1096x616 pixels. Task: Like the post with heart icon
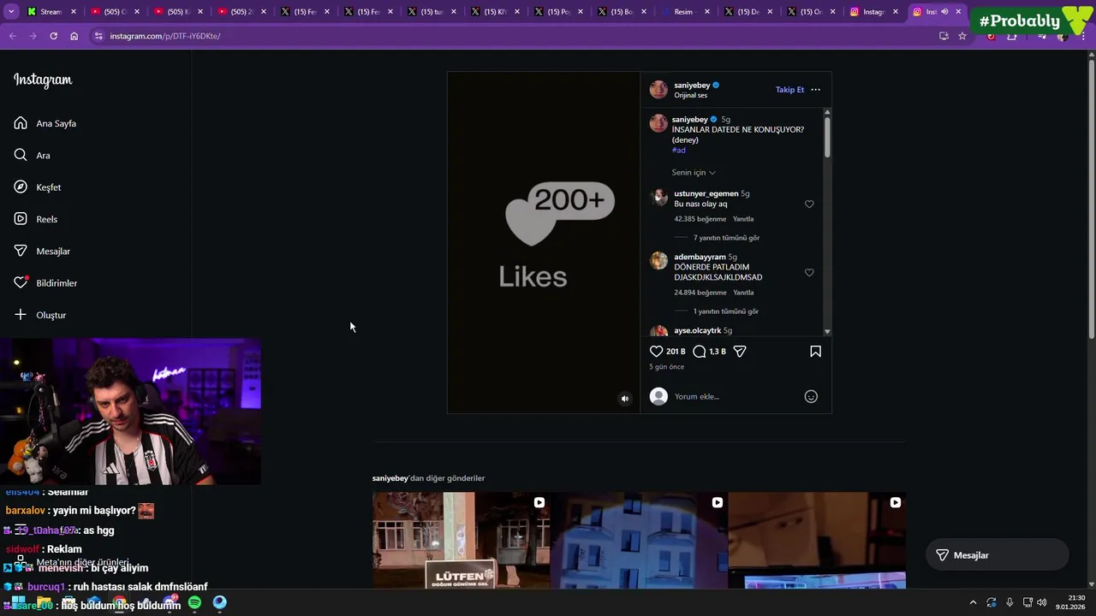coord(656,352)
